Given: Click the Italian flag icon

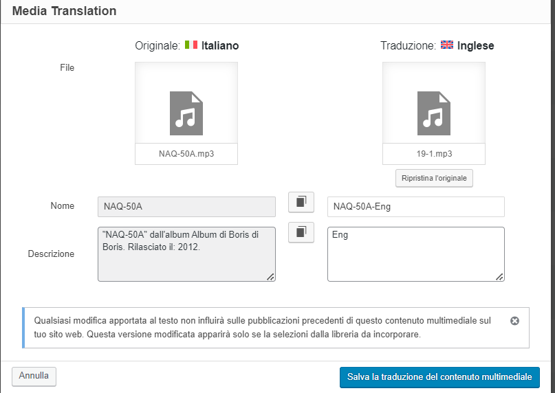Looking at the screenshot, I should (x=191, y=45).
